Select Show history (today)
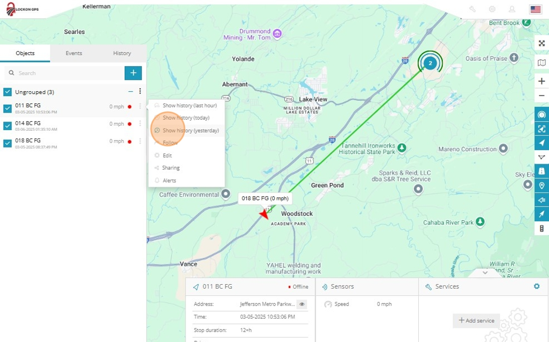Image resolution: width=549 pixels, height=342 pixels. (x=186, y=118)
